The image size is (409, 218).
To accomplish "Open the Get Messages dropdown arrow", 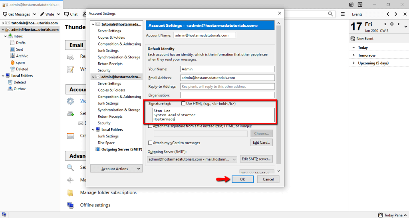I will [x=34, y=14].
